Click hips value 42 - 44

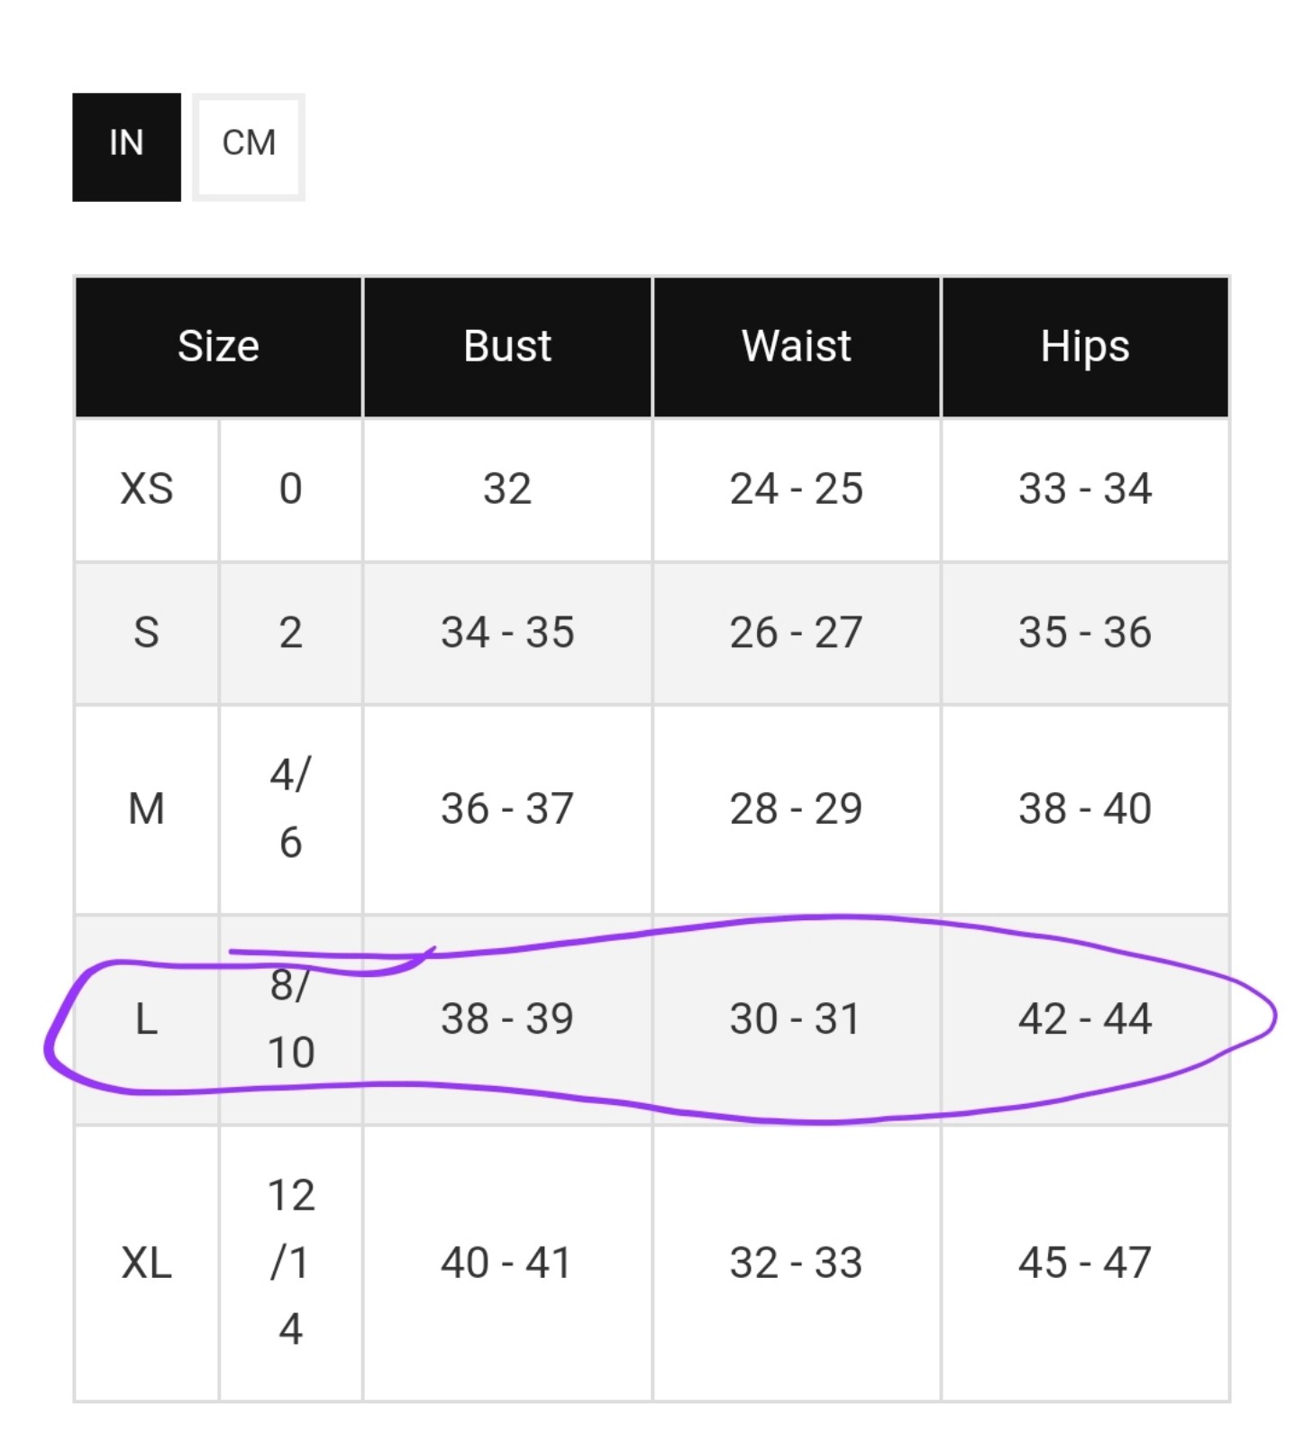coord(1085,1020)
